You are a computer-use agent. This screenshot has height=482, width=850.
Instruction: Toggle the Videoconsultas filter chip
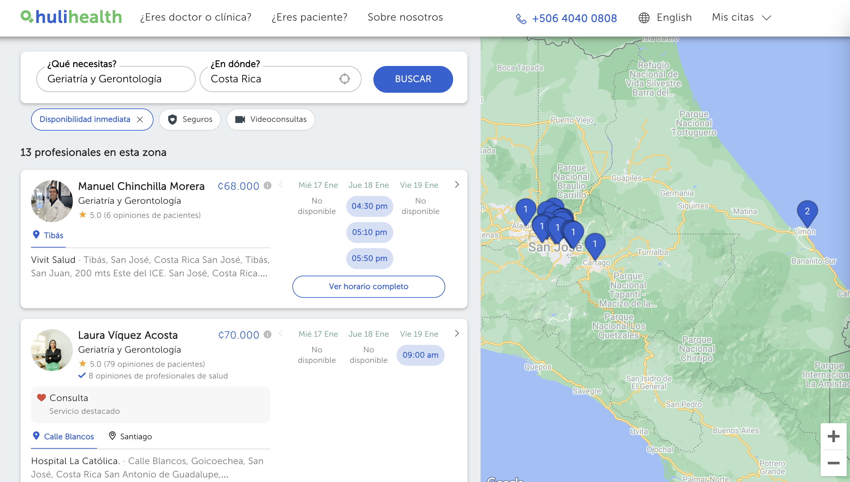270,120
